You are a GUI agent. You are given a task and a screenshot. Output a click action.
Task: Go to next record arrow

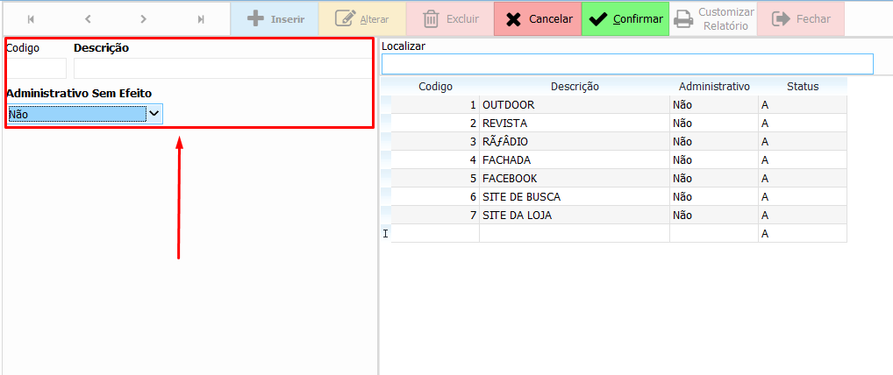(x=144, y=18)
